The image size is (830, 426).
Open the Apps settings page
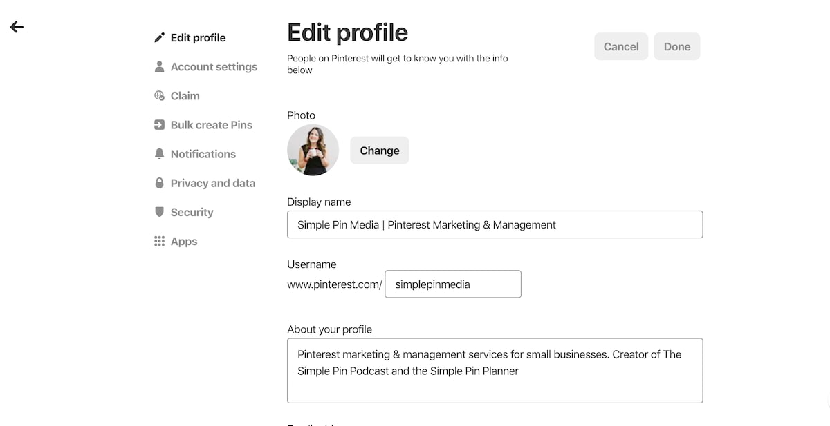click(x=183, y=241)
